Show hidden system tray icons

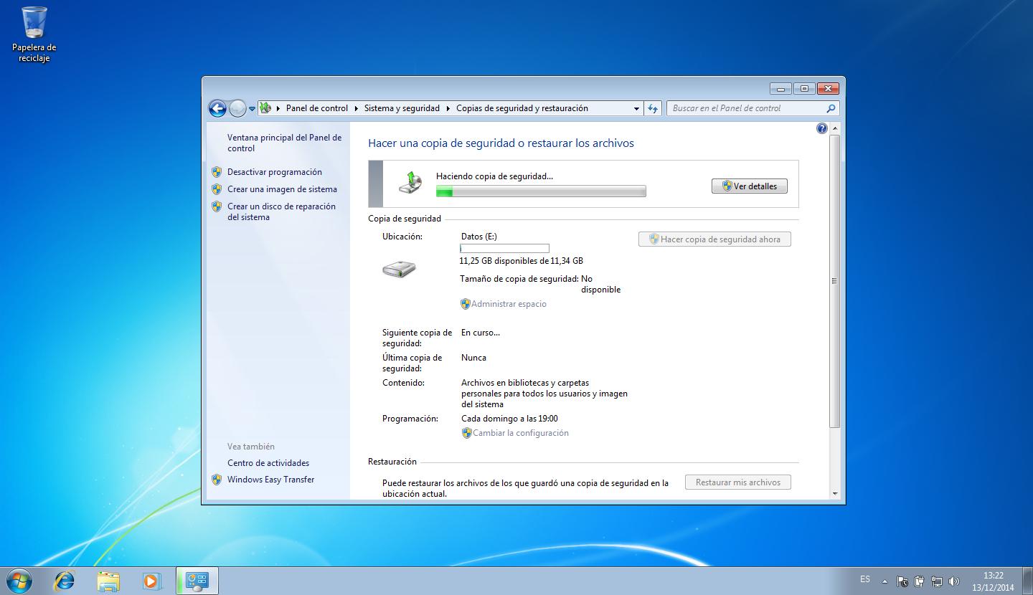pyautogui.click(x=885, y=581)
